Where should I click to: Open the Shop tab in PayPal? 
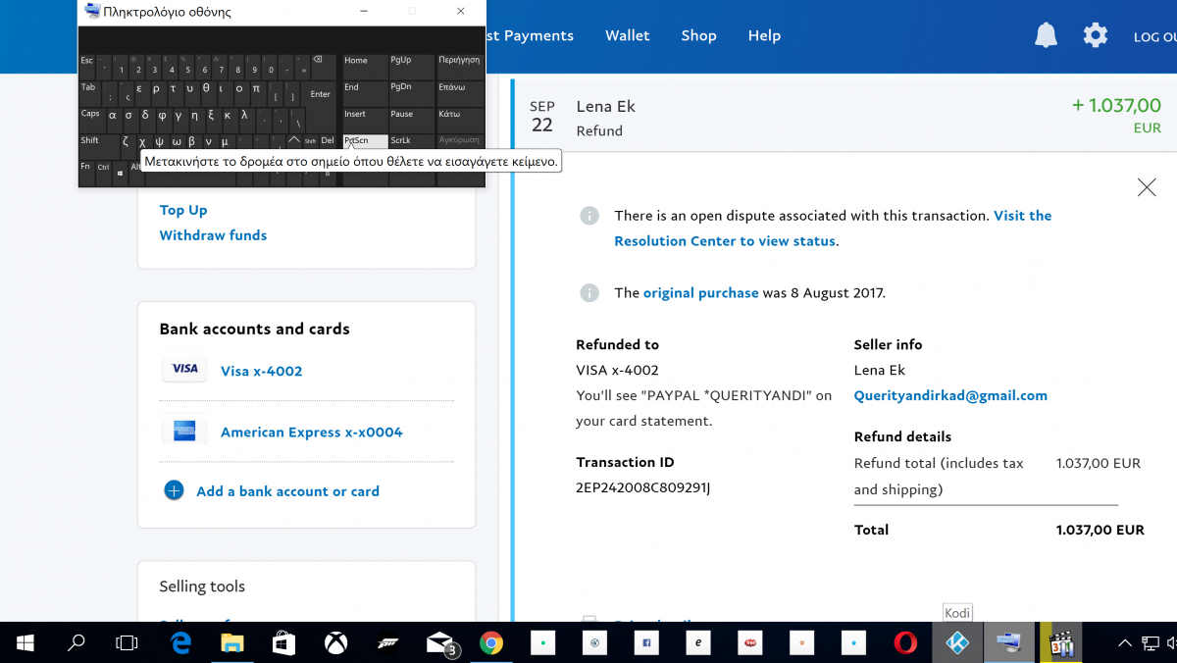pos(699,35)
